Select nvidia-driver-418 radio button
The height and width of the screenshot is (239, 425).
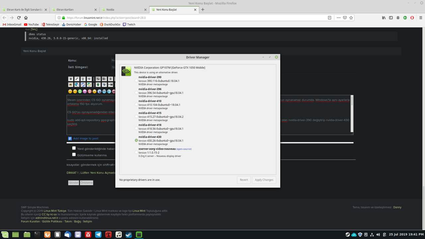(136, 128)
